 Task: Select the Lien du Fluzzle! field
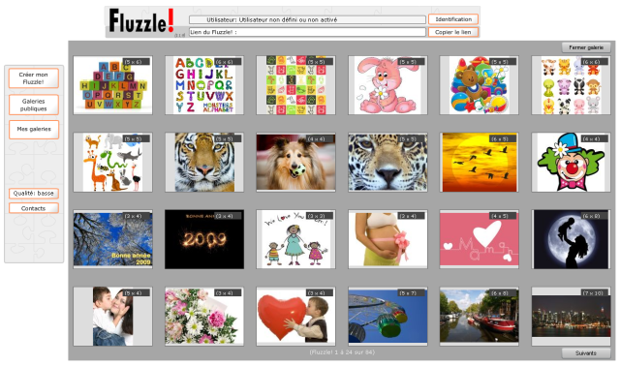click(x=307, y=32)
